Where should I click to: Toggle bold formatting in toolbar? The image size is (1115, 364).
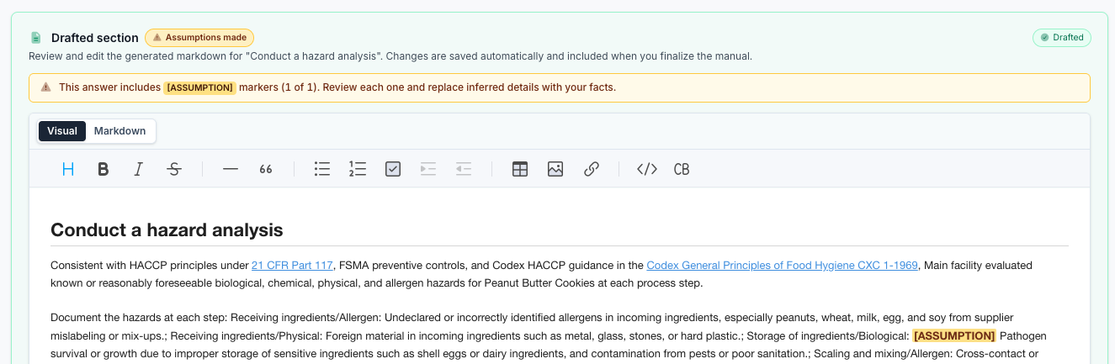click(x=104, y=169)
